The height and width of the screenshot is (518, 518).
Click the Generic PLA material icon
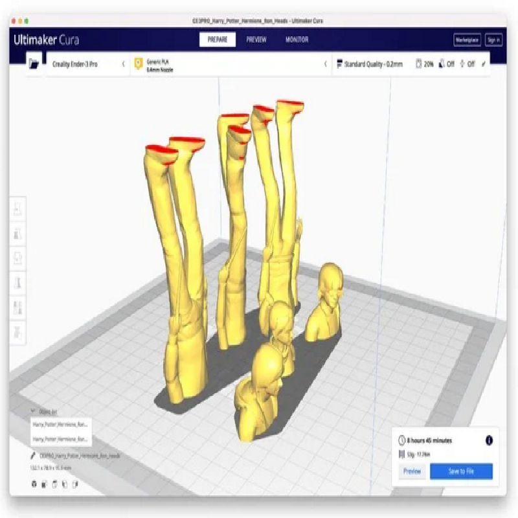[139, 63]
